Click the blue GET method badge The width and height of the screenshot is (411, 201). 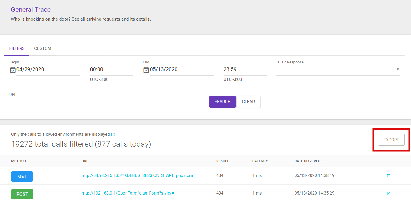22,177
